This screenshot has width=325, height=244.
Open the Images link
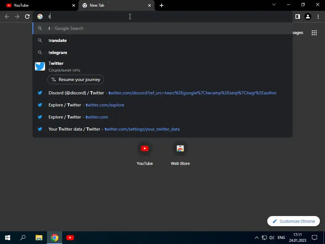[298, 33]
